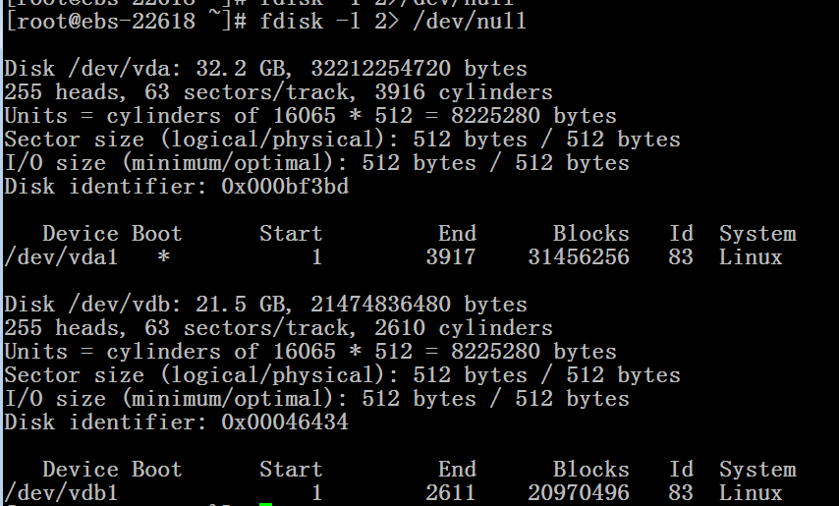Select the /dev/vda1 partition entry
The width and height of the screenshot is (839, 506).
point(393,257)
